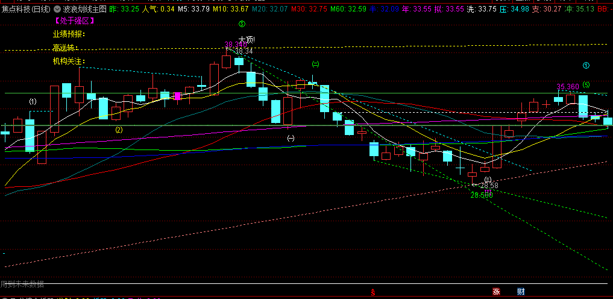Click the red candlestick at the 28.58 low
Image resolution: width=613 pixels, height=299 pixels.
pyautogui.click(x=473, y=175)
